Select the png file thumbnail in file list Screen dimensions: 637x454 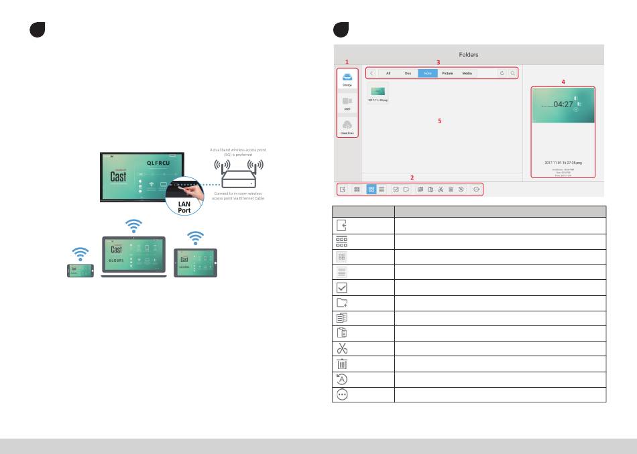pyautogui.click(x=378, y=93)
